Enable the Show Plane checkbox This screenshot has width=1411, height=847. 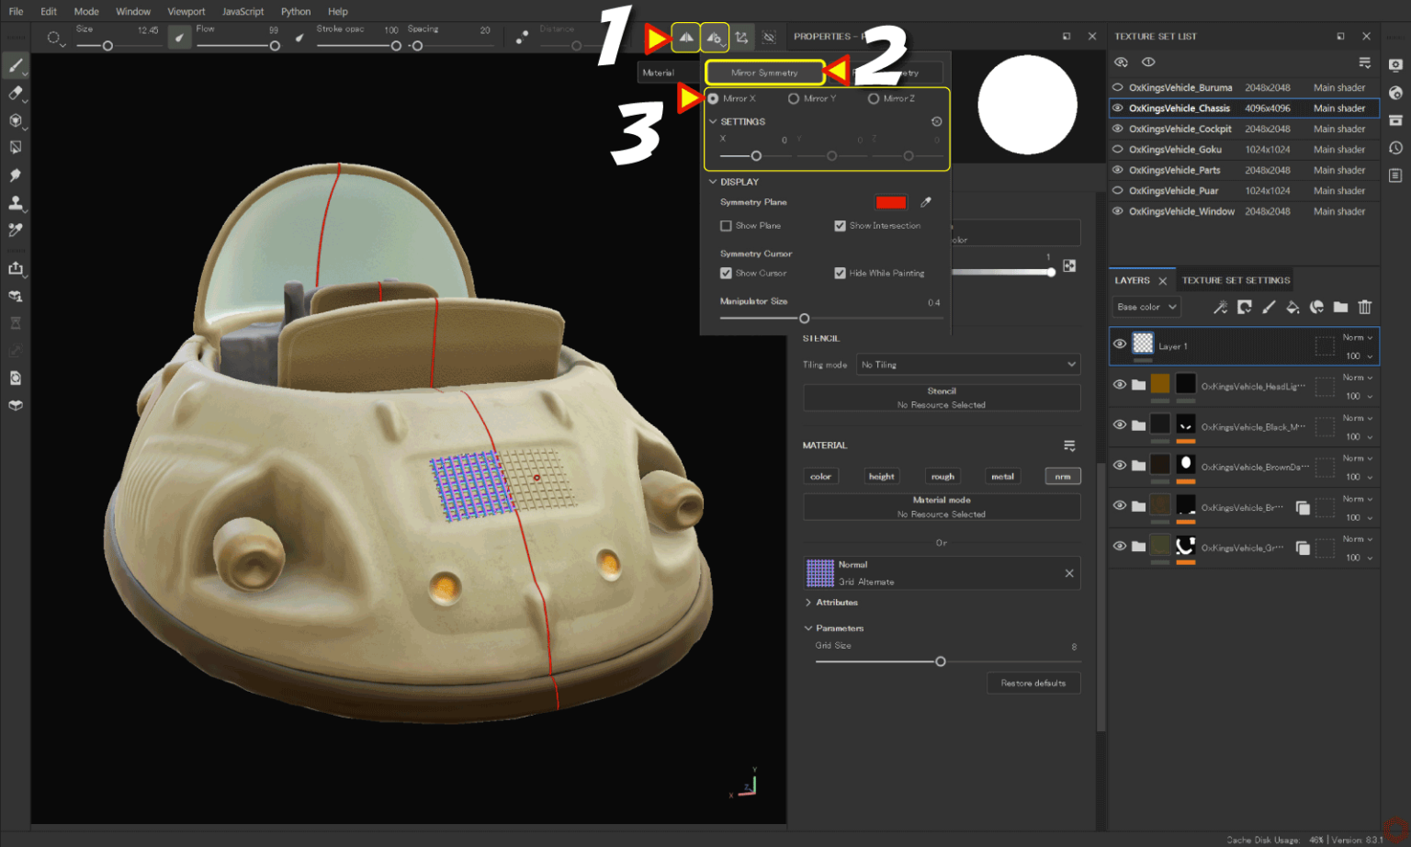[726, 225]
